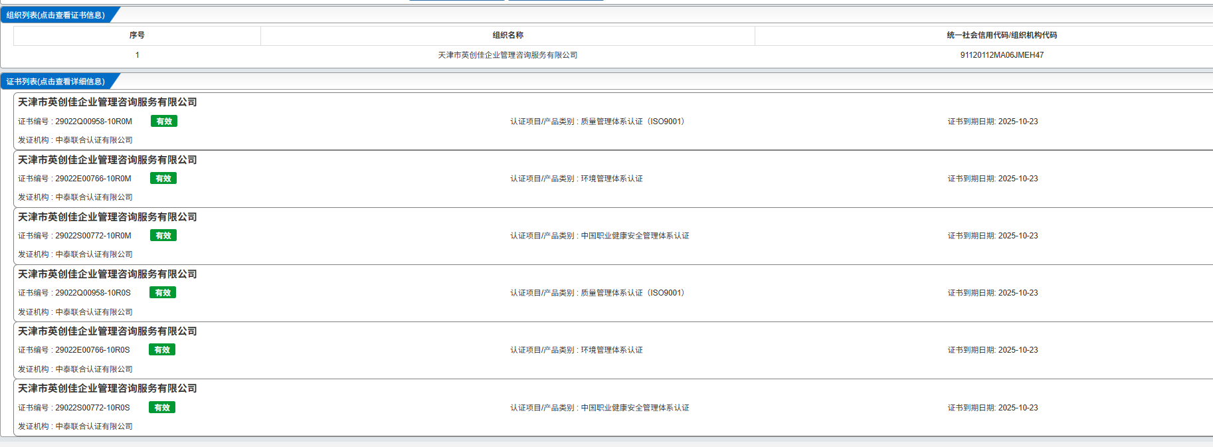Click expiry date 2025-10-23 of certificate 29022E00766-10R0M
The width and height of the screenshot is (1213, 447).
pyautogui.click(x=1018, y=179)
